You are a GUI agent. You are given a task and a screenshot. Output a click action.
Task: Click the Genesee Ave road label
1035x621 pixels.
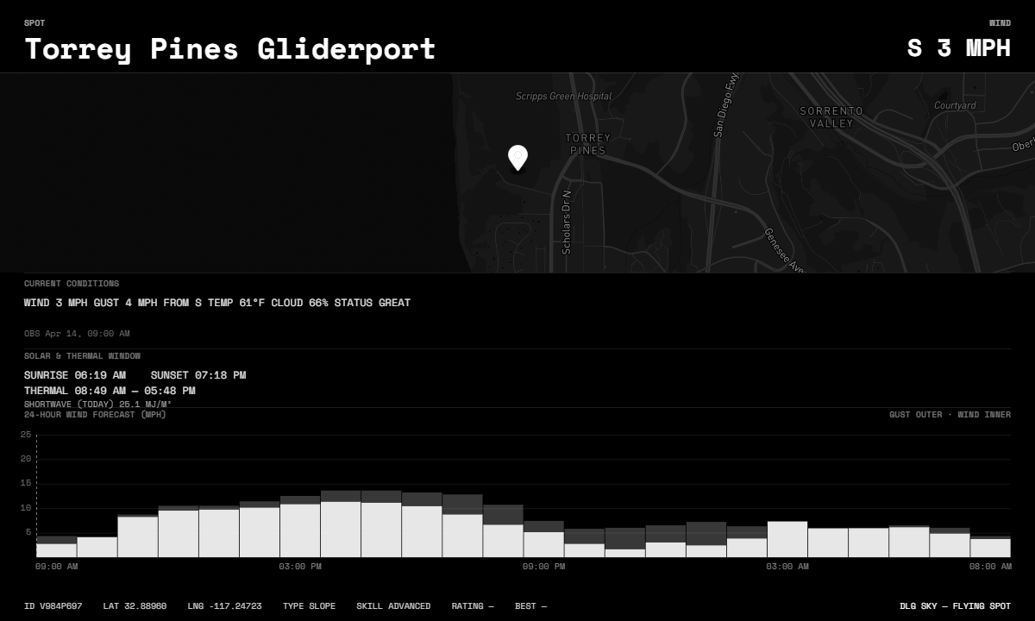[x=784, y=251]
